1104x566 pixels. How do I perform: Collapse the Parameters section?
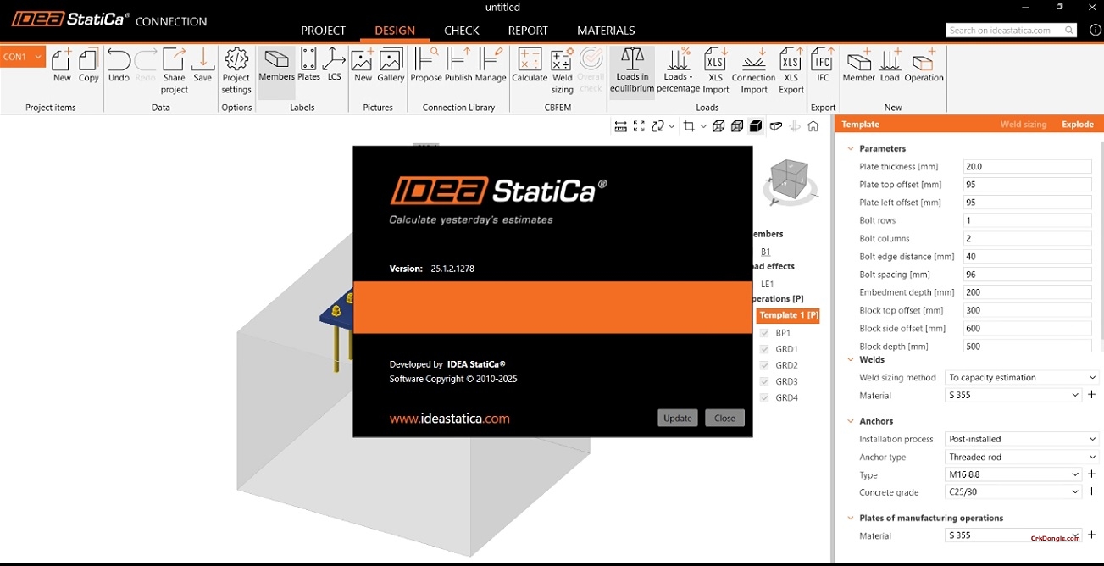(x=851, y=149)
